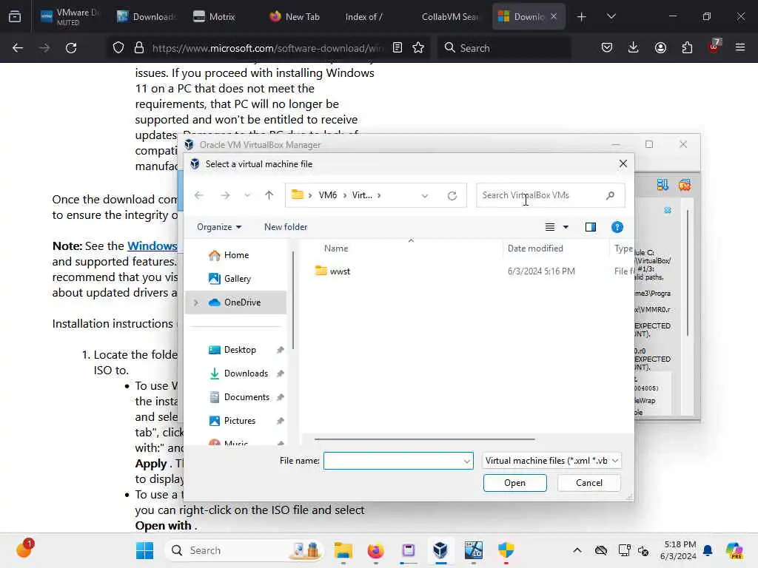This screenshot has width=758, height=568.
Task: Expand the address bar path dropdown
Action: (x=424, y=195)
